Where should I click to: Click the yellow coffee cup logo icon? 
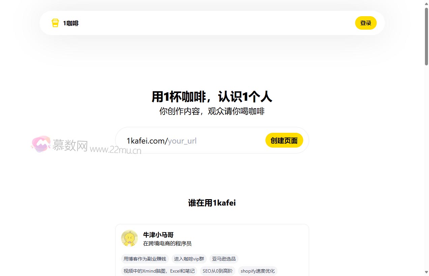click(x=55, y=23)
